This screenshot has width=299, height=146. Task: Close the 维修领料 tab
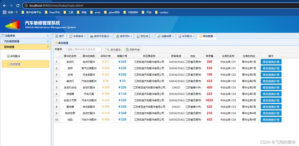pyautogui.click(x=131, y=36)
